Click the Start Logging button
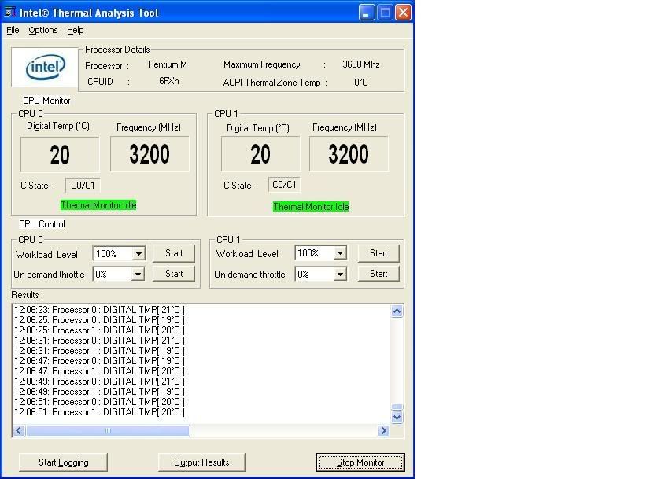This screenshot has width=661, height=479. pyautogui.click(x=63, y=462)
